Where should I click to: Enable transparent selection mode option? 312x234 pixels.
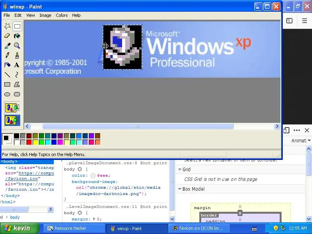tap(12, 120)
